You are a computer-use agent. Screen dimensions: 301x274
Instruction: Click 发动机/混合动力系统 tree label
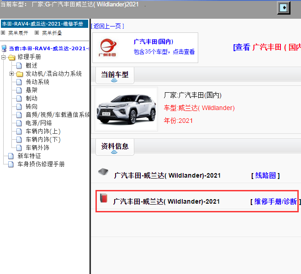(53, 74)
